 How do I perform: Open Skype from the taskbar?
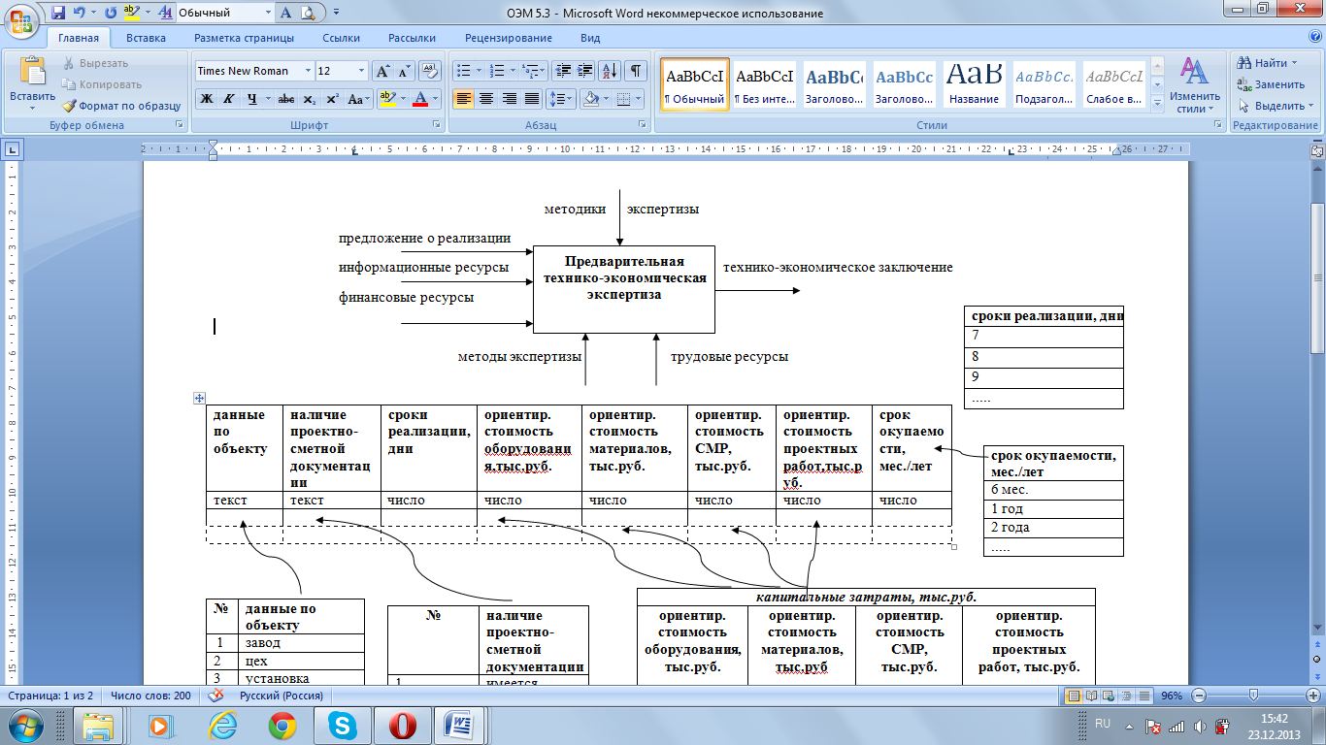[342, 725]
